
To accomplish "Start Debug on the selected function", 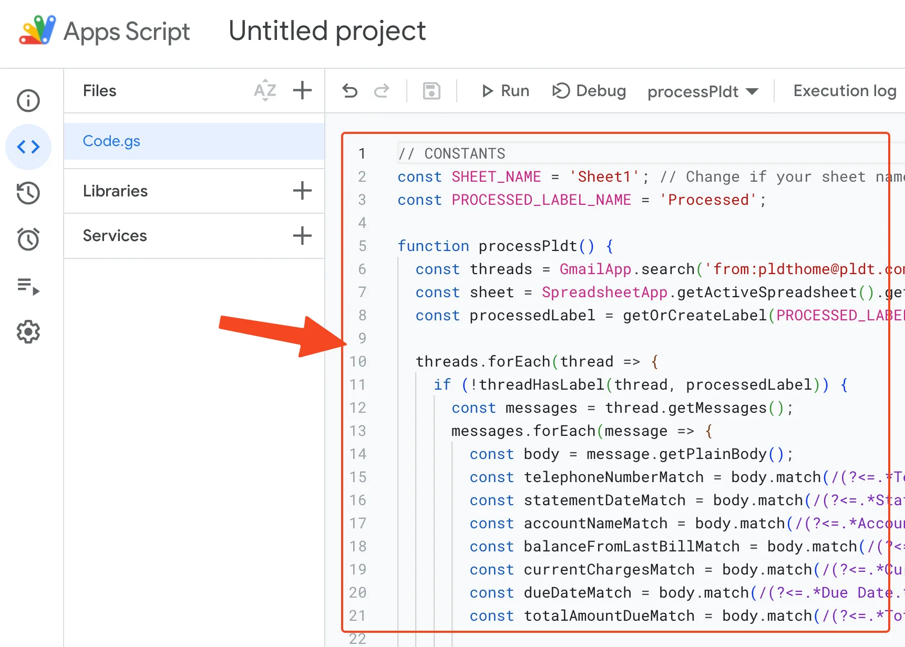I will [x=589, y=91].
